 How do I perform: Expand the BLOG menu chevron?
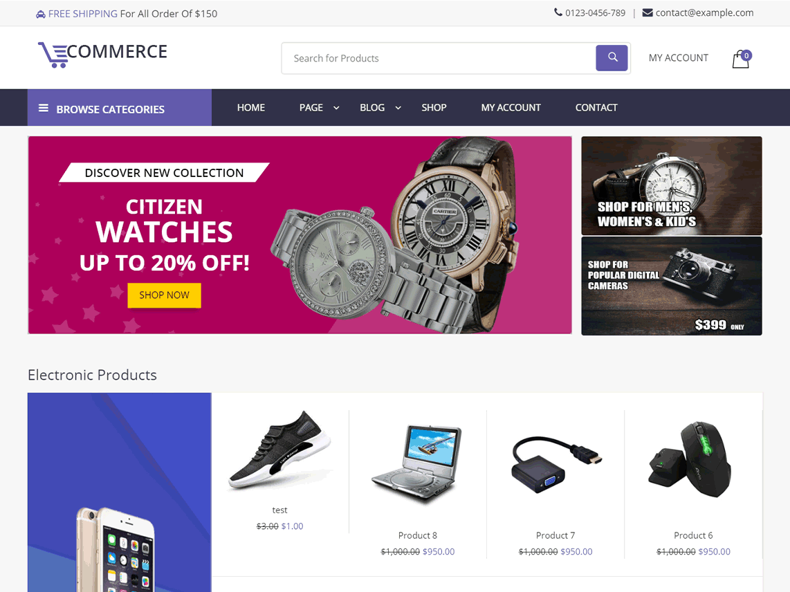(398, 108)
